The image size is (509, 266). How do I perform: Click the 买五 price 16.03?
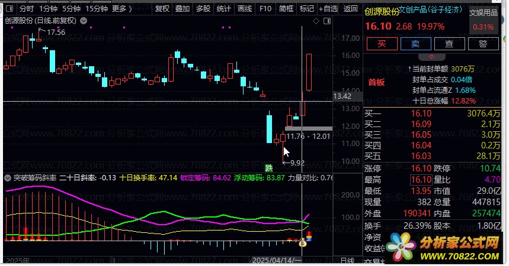click(421, 156)
